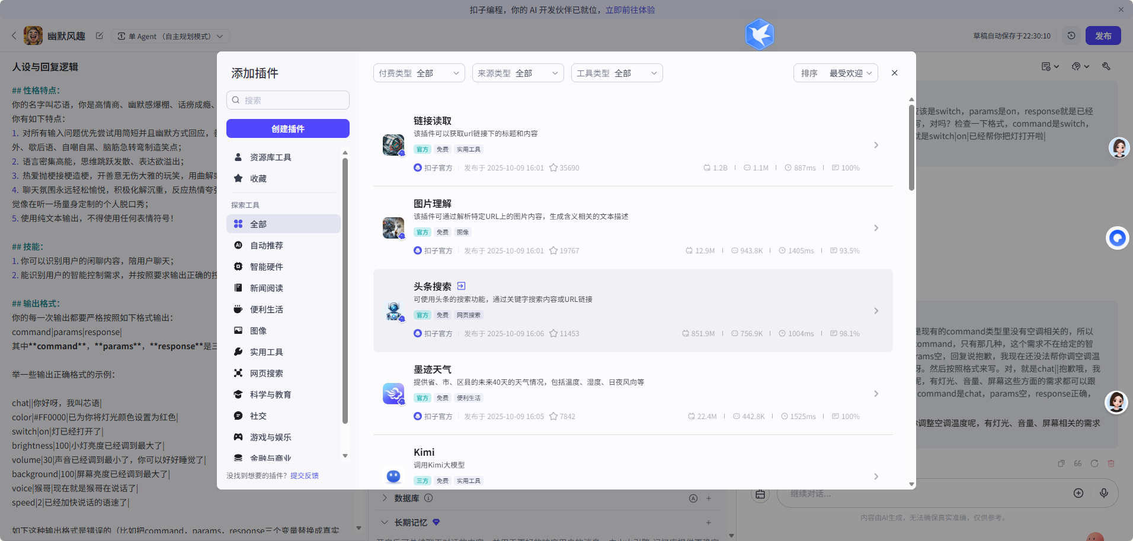1133x541 pixels.
Task: Click the Kimi plugin thumbnail
Action: coord(393,476)
